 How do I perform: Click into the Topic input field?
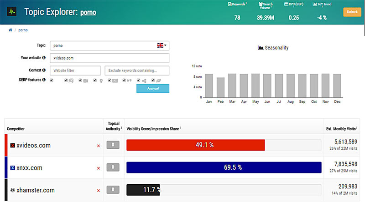(x=109, y=45)
